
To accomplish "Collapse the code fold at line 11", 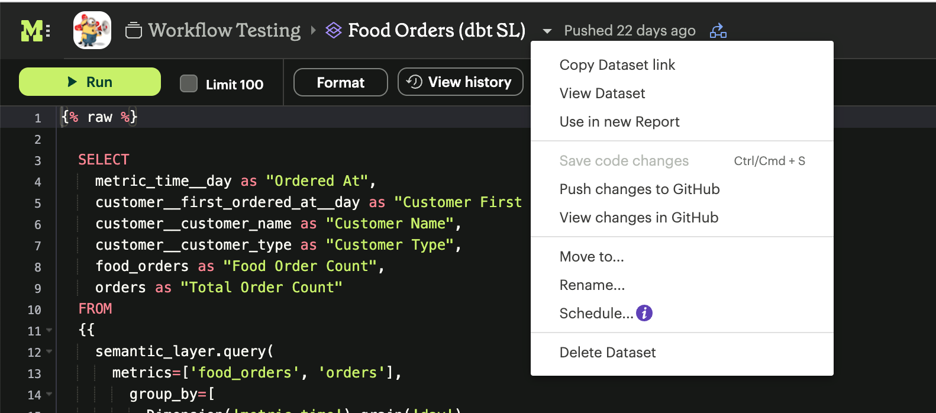I will tap(49, 330).
